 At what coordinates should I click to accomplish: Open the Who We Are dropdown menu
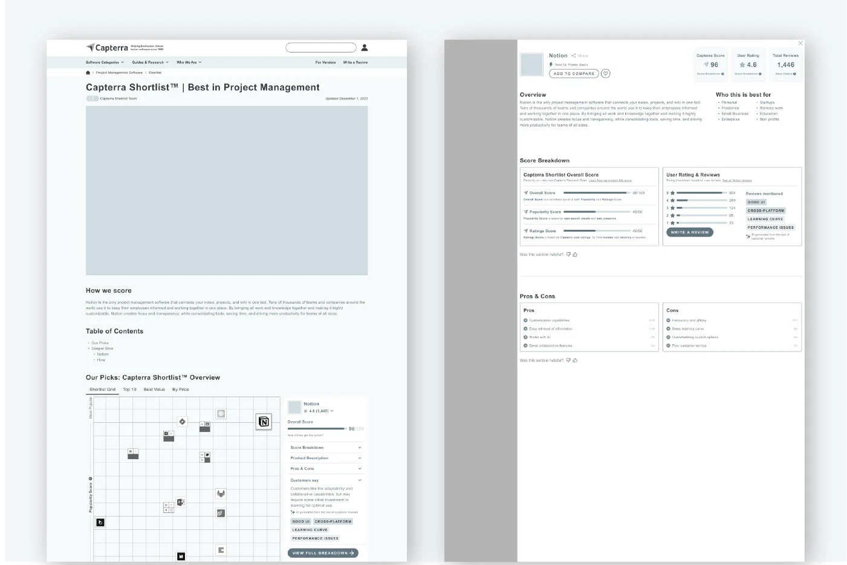click(x=189, y=62)
